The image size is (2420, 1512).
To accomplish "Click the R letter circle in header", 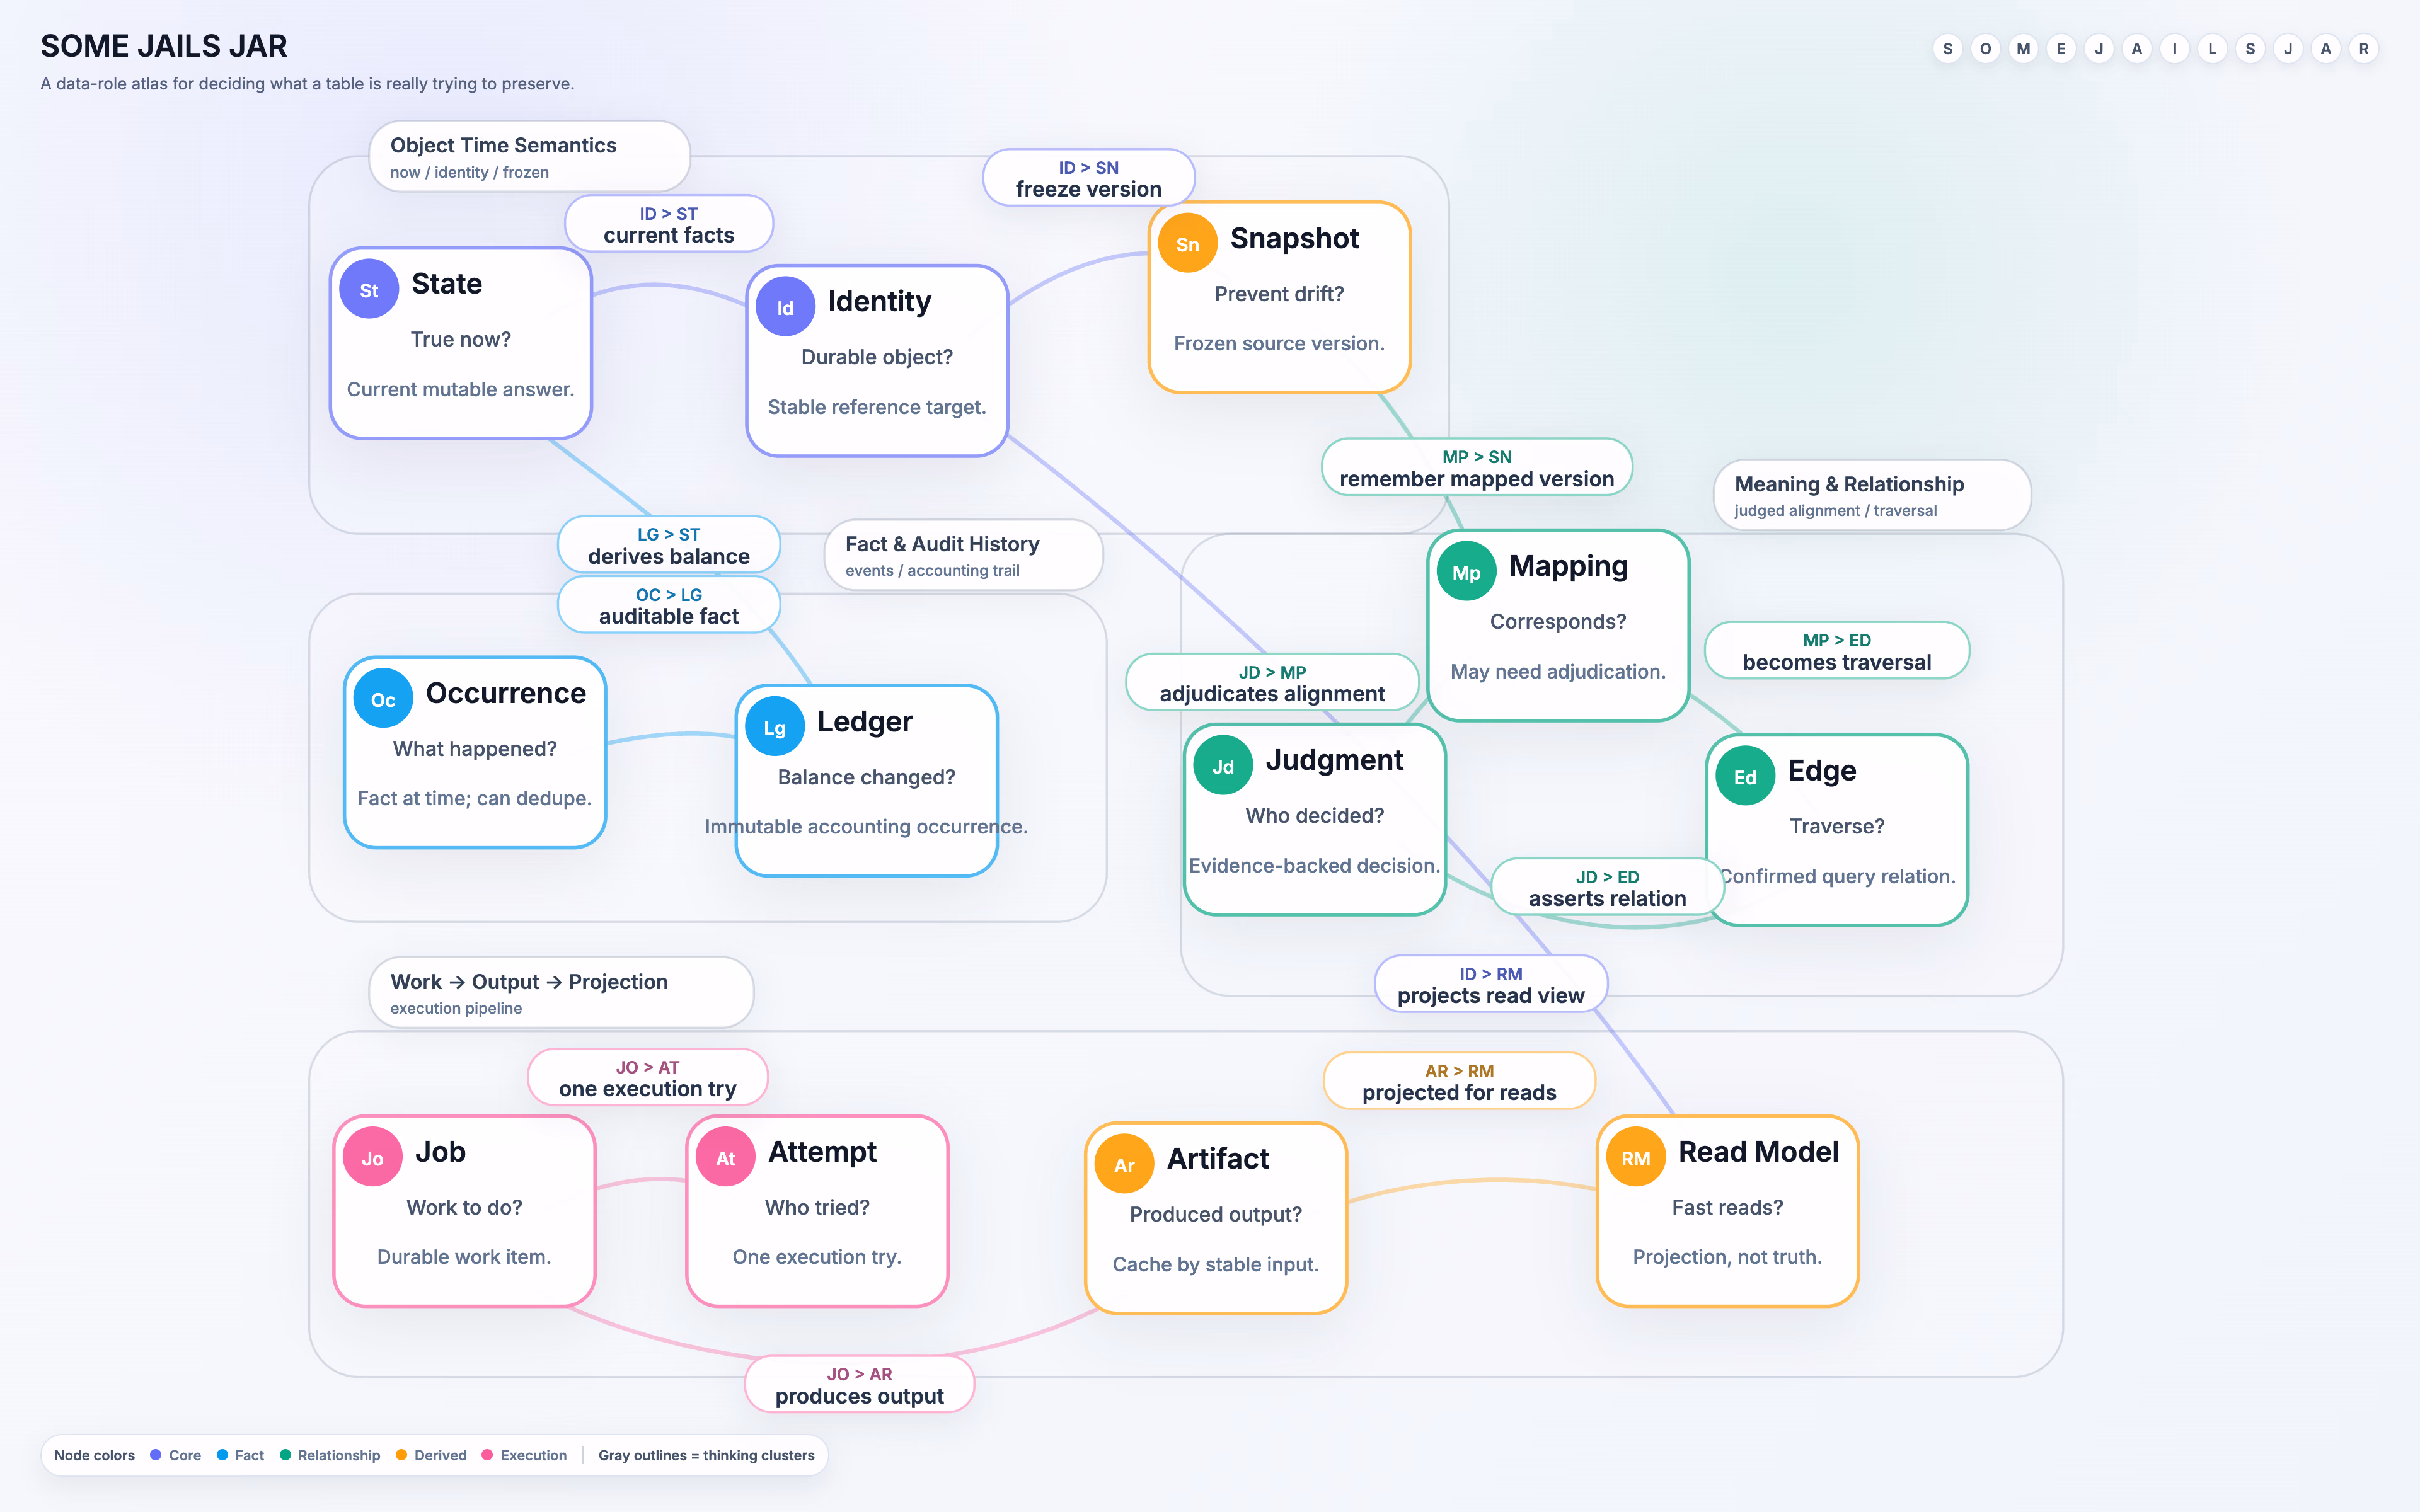I will pos(2363,48).
